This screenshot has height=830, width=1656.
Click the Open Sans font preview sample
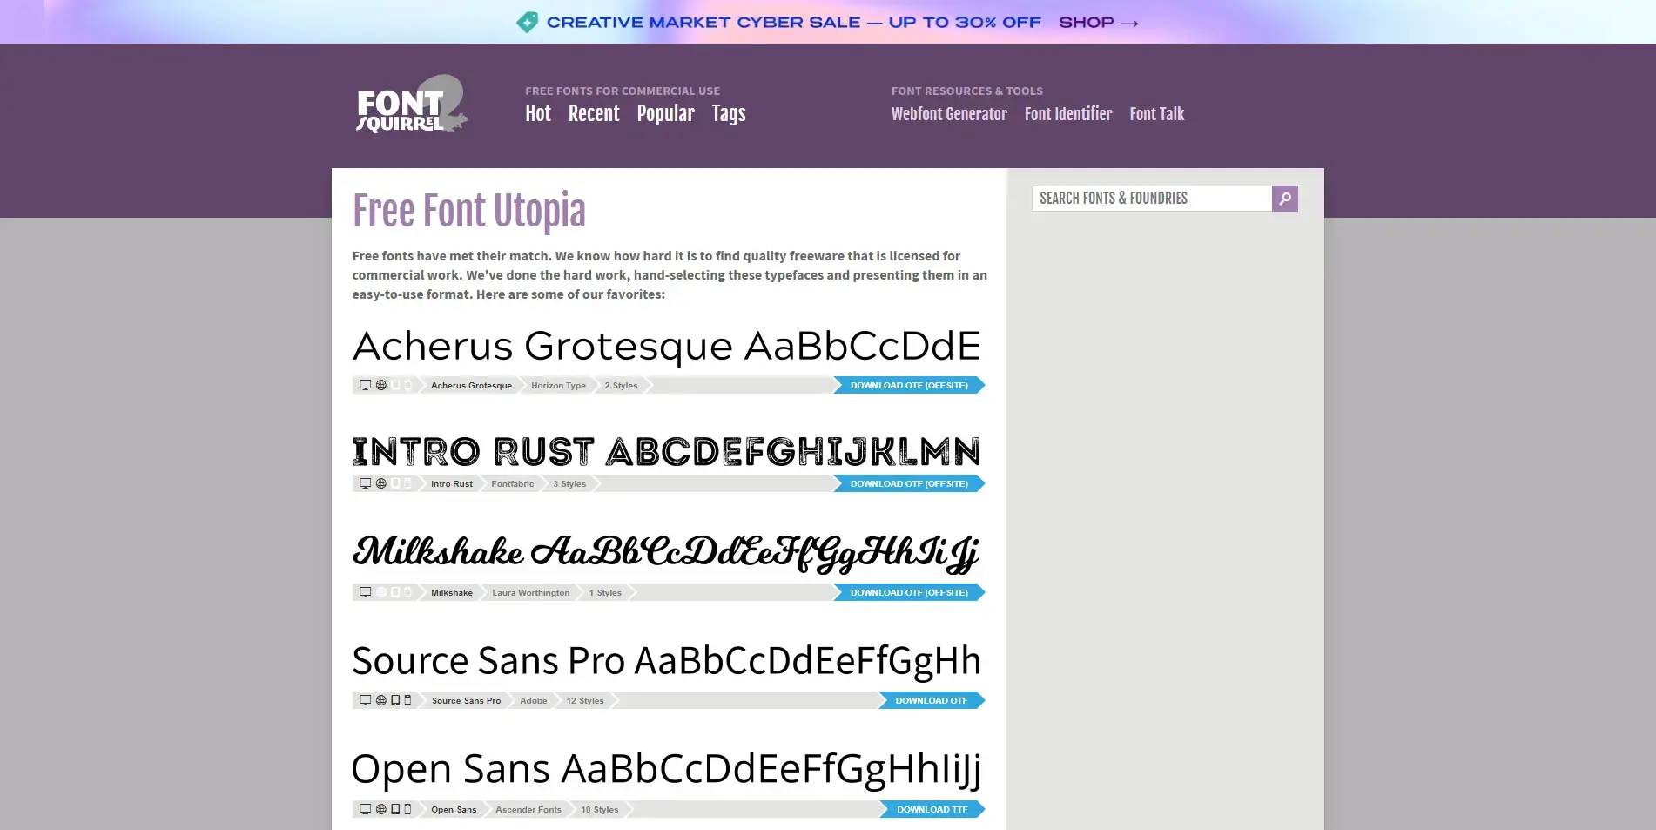coord(667,770)
